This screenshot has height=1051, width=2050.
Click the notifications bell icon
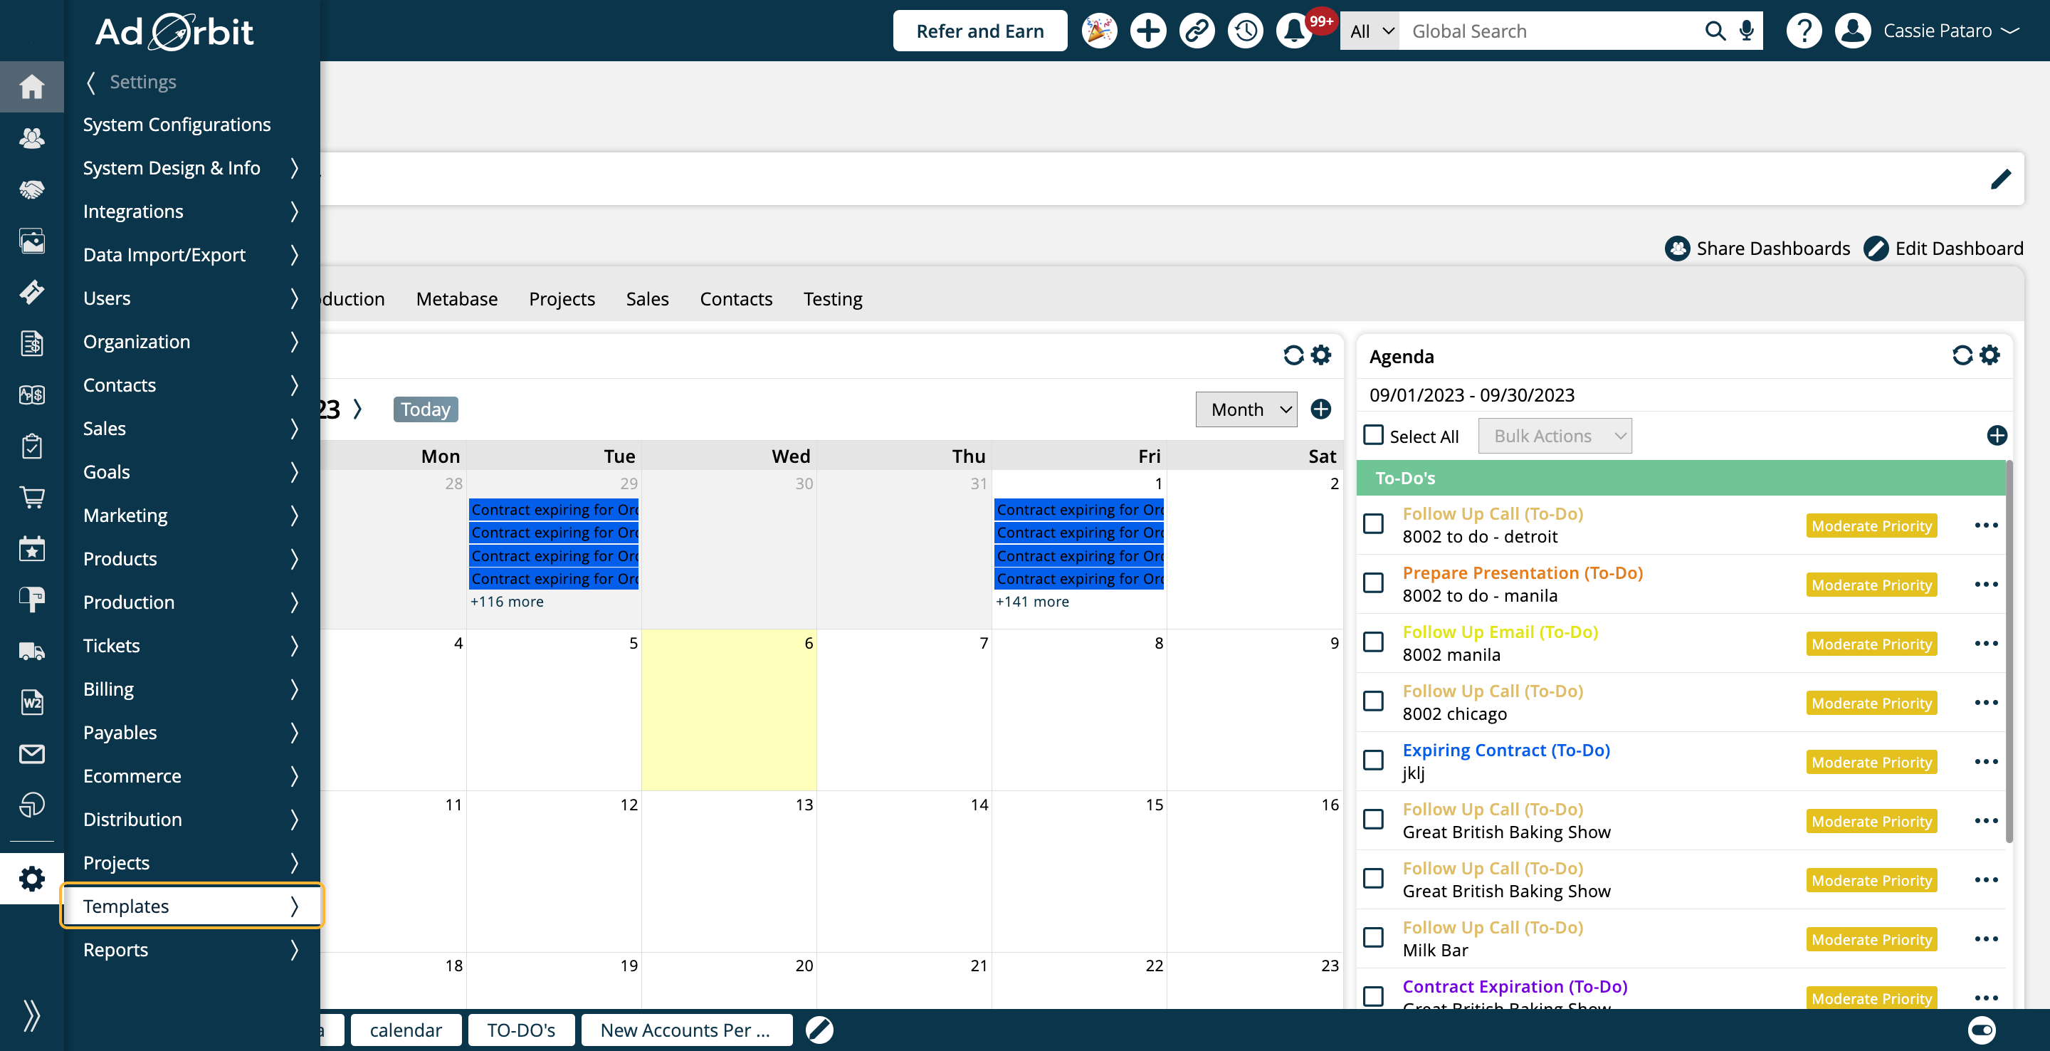tap(1294, 31)
